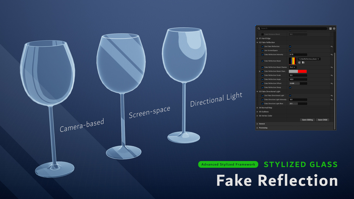Open the red mask channel color swatch

298,71
